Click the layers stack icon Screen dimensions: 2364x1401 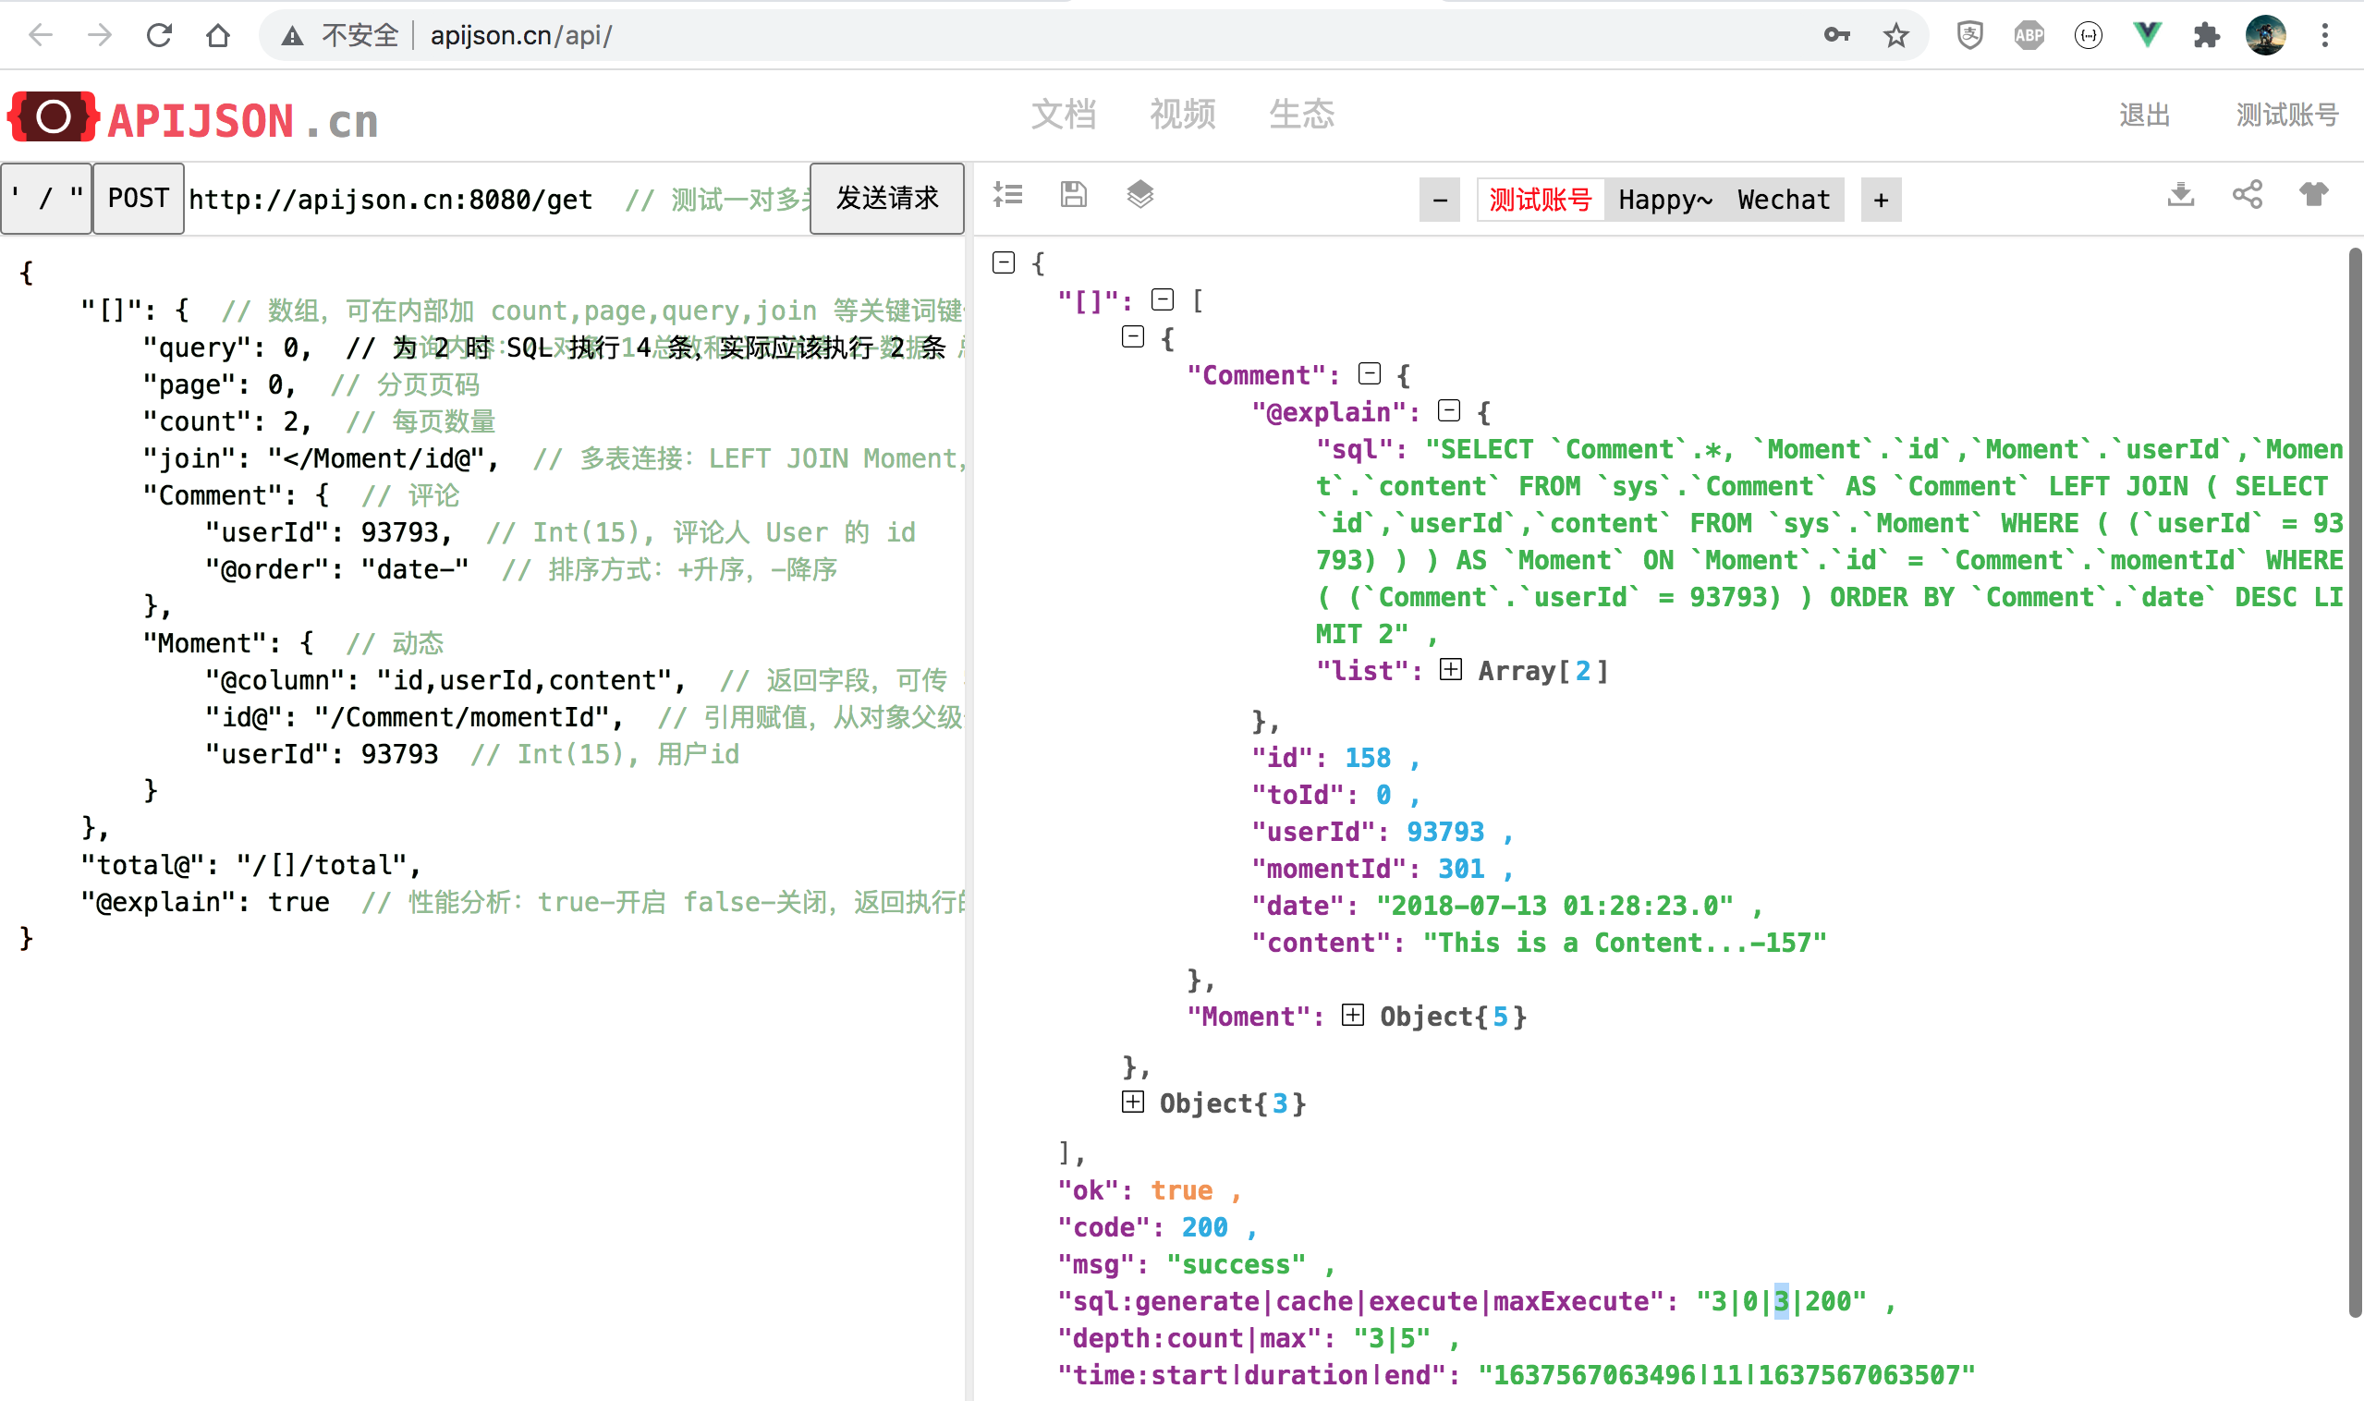1139,194
